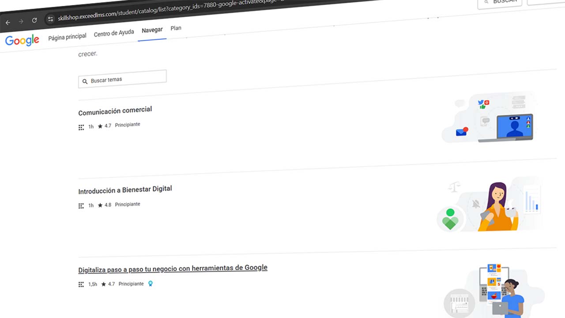Screen dimensions: 565x318
Task: Click the grid icon beside Introducción a Bienestar Digital duration
Action: pos(81,206)
